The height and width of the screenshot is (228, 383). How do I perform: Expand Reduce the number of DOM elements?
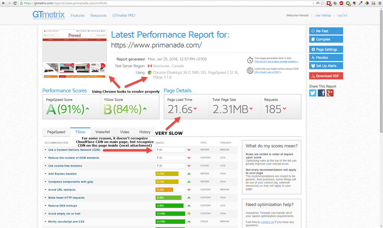click(x=74, y=158)
